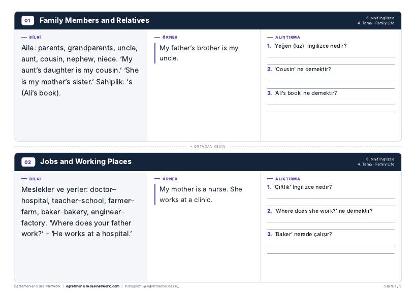Click "6. Sınıf İngilizce" in the Jobs and Working Places header

click(x=380, y=159)
